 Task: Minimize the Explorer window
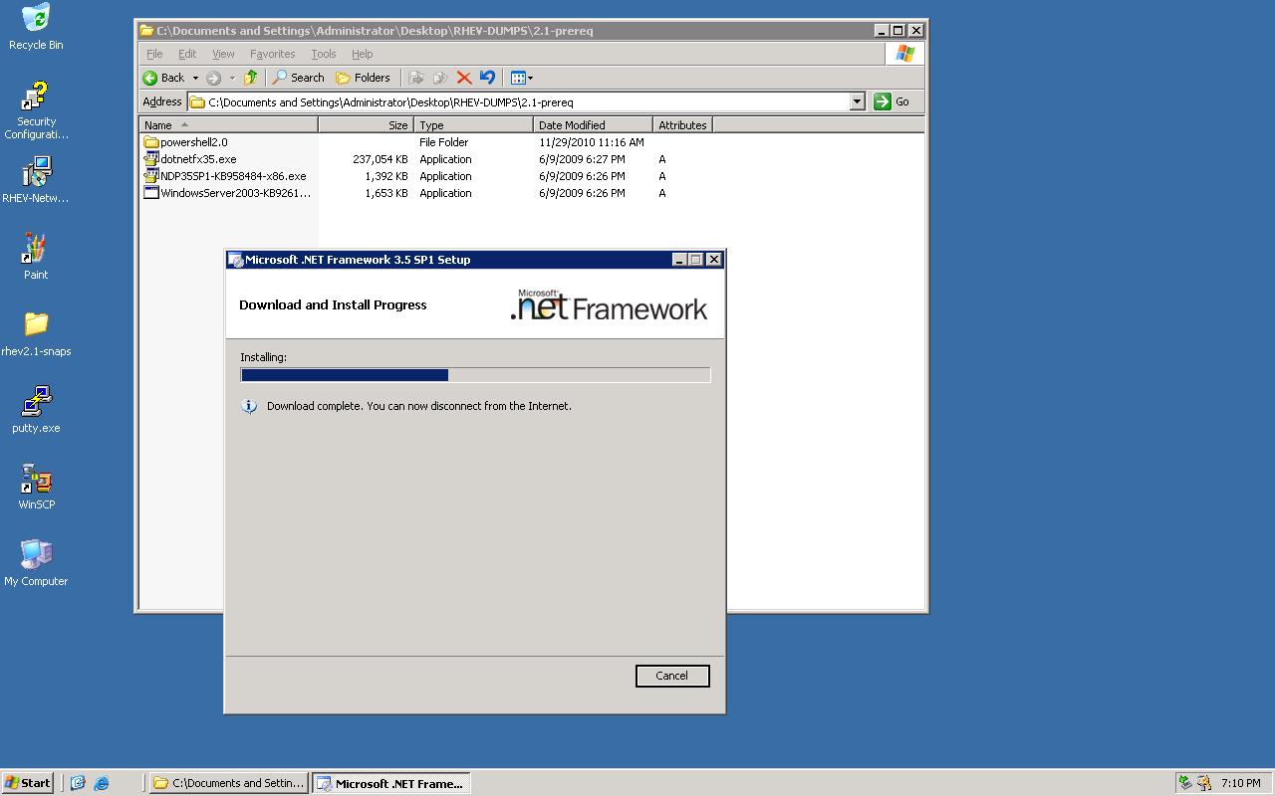click(882, 31)
